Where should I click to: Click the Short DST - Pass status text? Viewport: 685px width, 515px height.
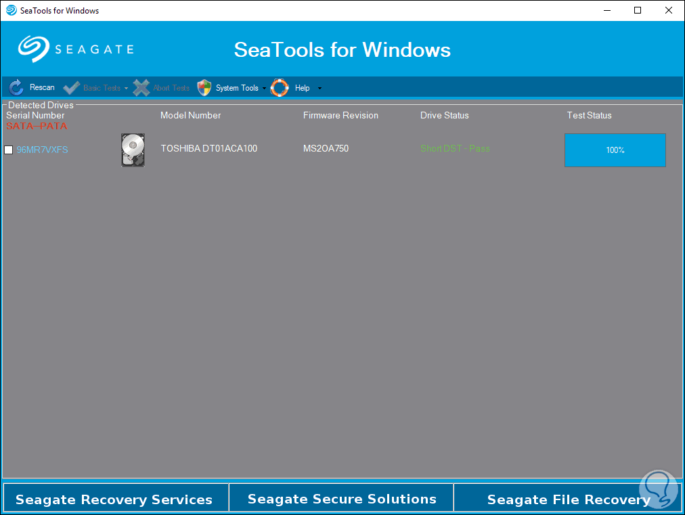(x=455, y=148)
